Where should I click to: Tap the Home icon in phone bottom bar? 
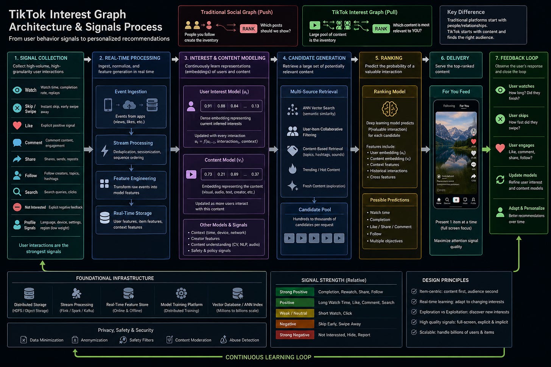(439, 200)
